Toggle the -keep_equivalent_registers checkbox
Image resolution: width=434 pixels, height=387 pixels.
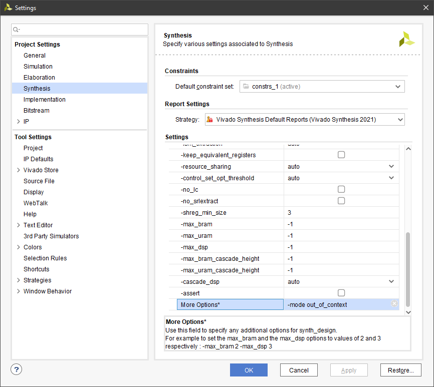[341, 155]
